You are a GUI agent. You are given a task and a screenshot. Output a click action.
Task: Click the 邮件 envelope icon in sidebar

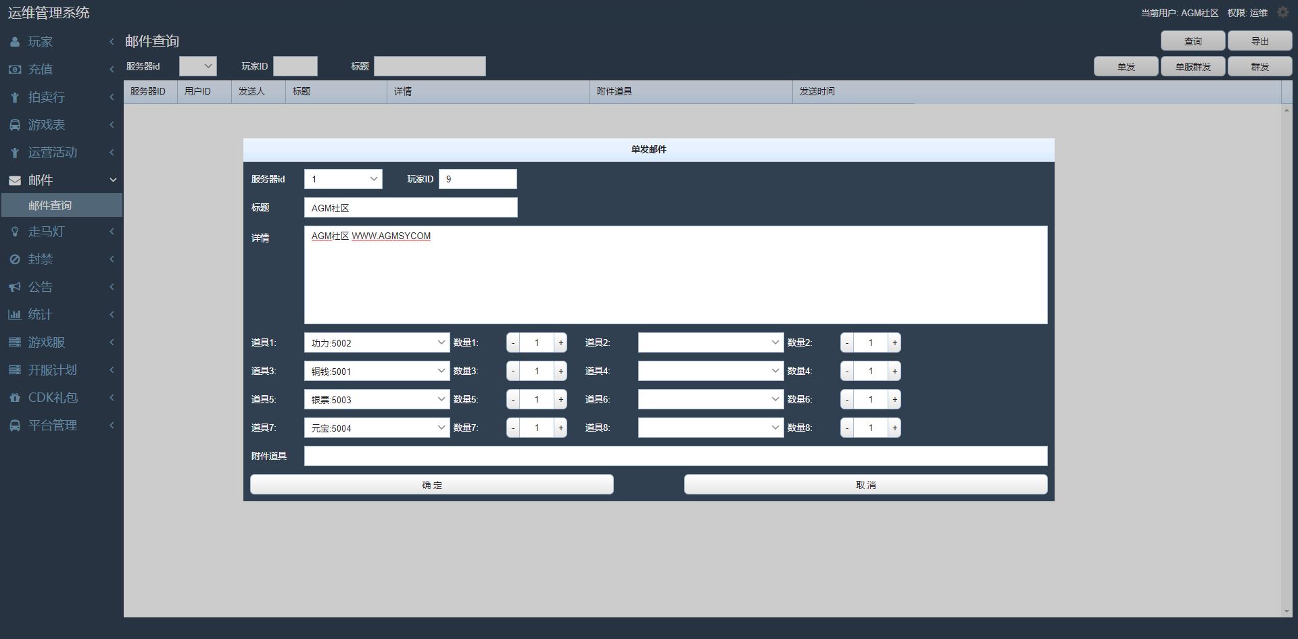[x=15, y=180]
